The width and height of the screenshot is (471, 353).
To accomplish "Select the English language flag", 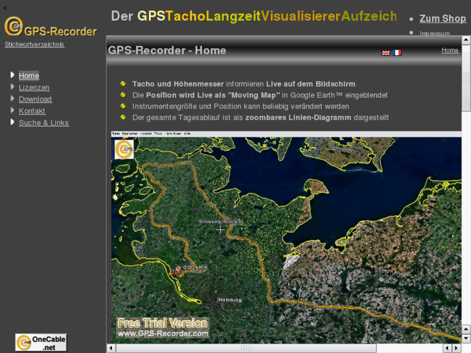I will click(x=385, y=53).
